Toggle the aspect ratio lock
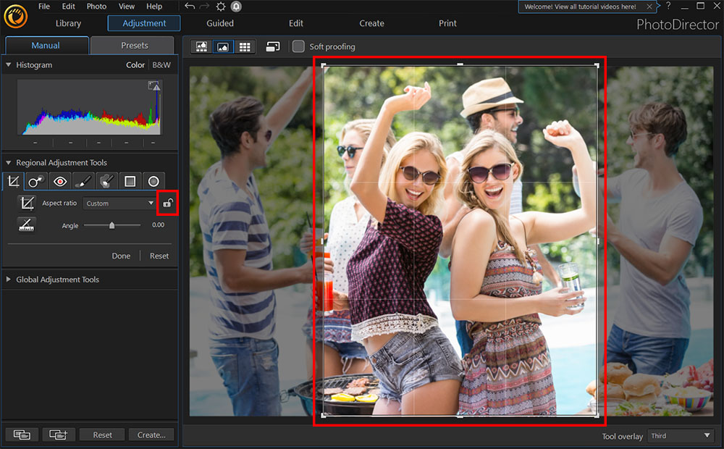724x449 pixels. 167,203
